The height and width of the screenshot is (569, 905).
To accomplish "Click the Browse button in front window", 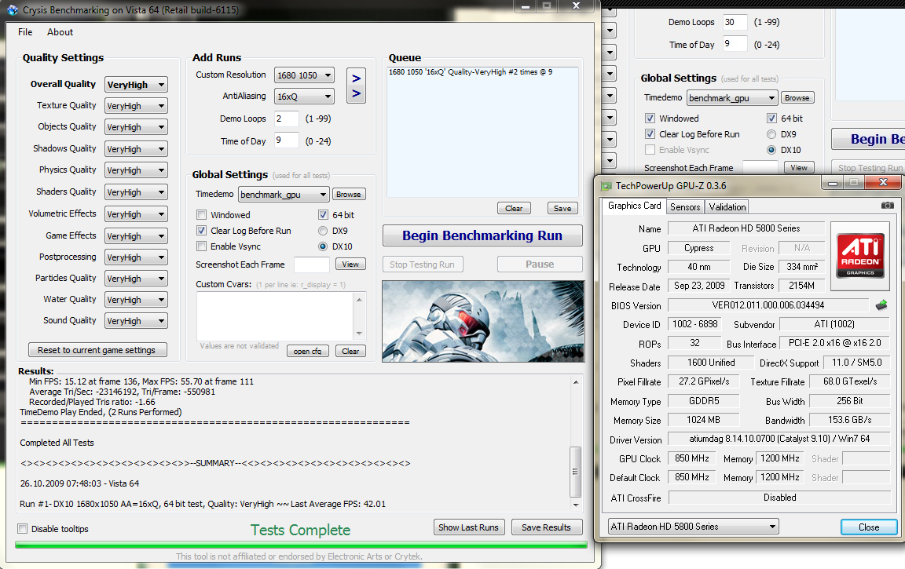I will (349, 195).
